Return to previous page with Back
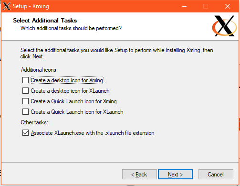240x186 pixels. coord(139,175)
